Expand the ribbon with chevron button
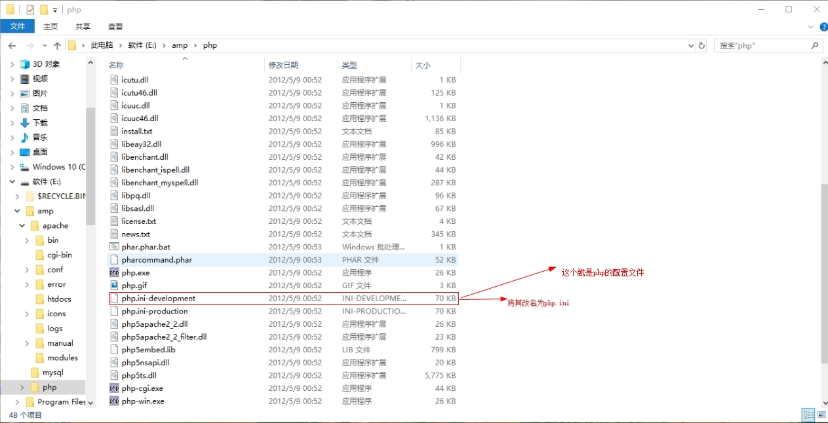Screen dimensions: 828x423 [810, 27]
